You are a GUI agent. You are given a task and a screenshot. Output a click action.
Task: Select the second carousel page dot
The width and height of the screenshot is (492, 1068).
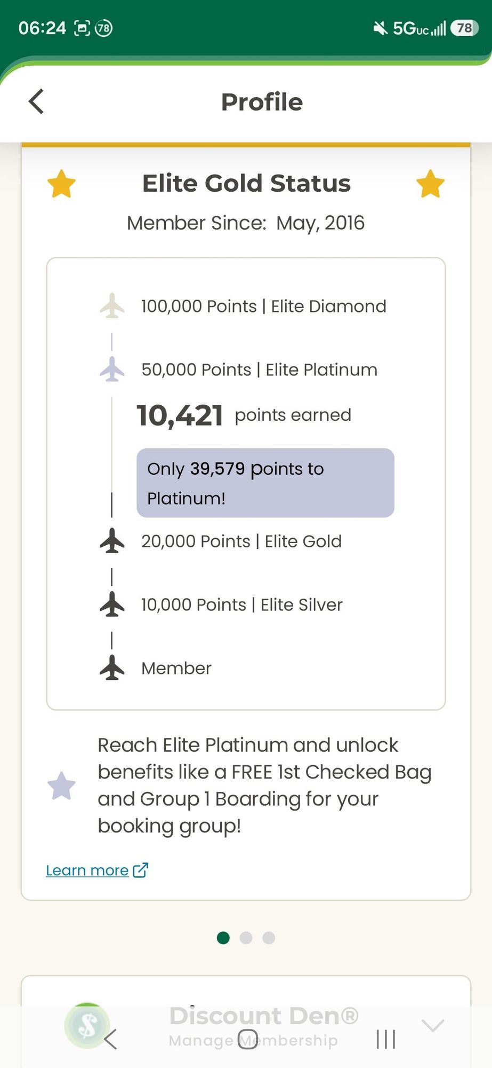pyautogui.click(x=246, y=938)
